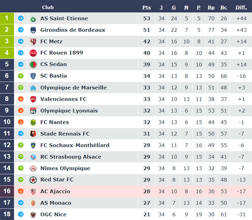Click the AS Monaco crest icon

pyautogui.click(x=33, y=203)
